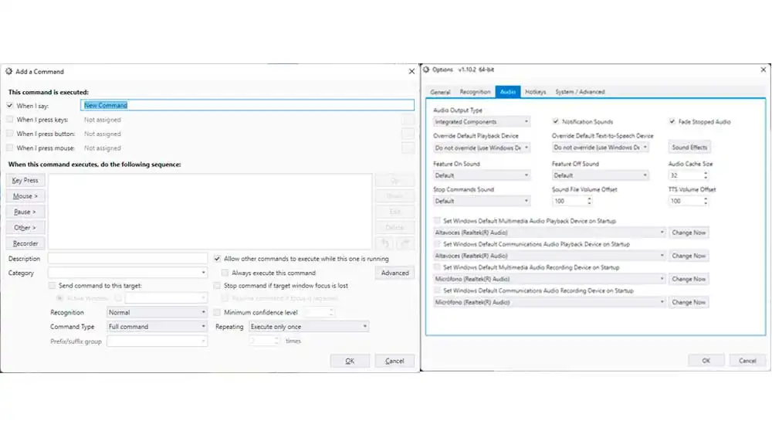Click the Add a Command gear icon
Screen dimensions: 772x438
pyautogui.click(x=8, y=71)
